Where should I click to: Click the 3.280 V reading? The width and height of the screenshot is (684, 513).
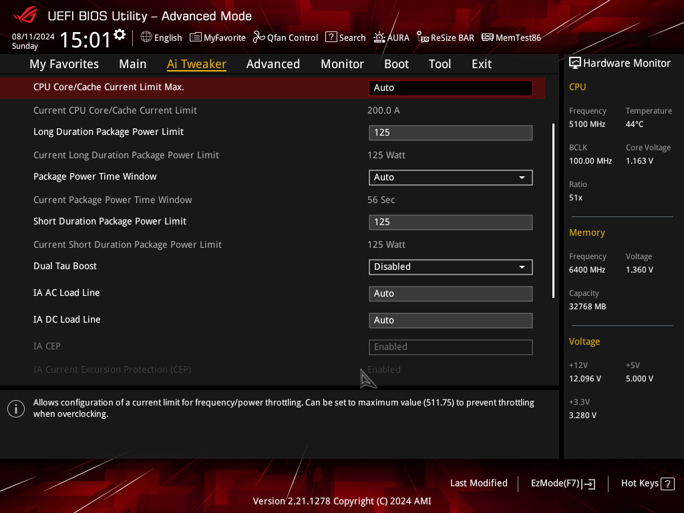point(582,415)
